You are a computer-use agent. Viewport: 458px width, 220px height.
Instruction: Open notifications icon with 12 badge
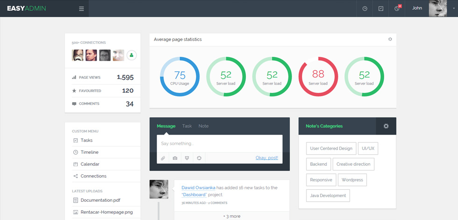397,8
